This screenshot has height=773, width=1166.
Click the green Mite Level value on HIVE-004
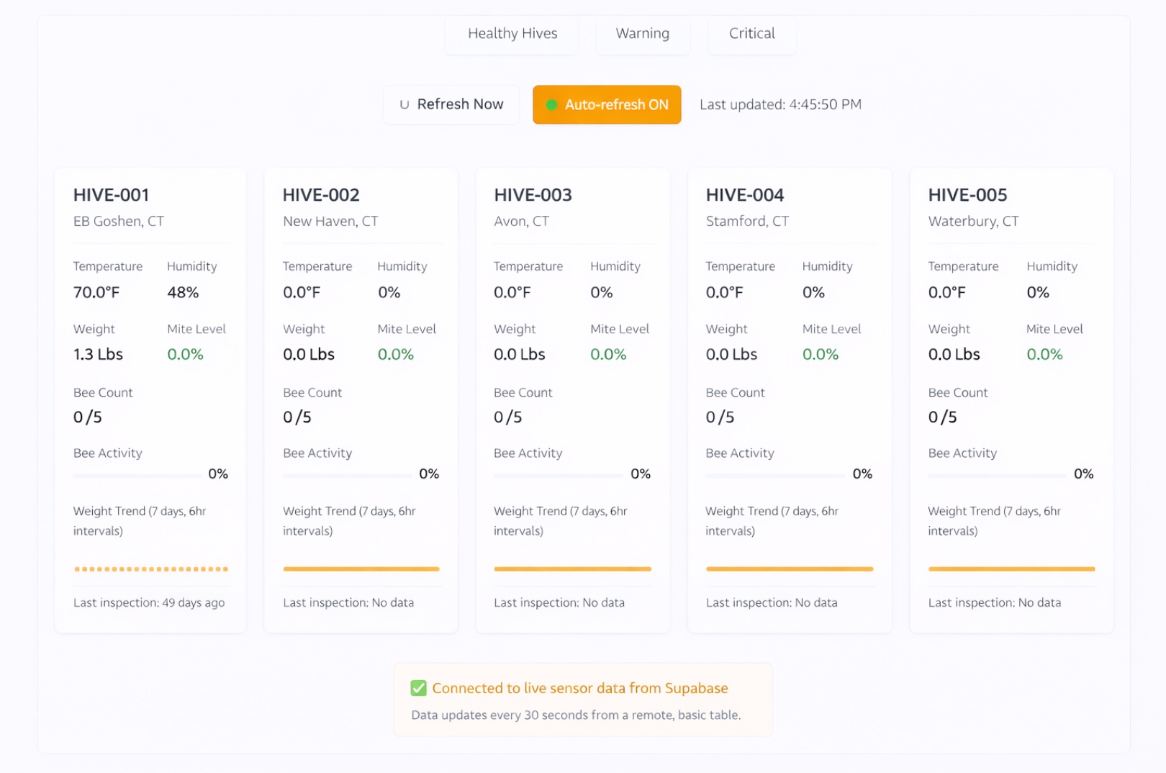click(820, 353)
